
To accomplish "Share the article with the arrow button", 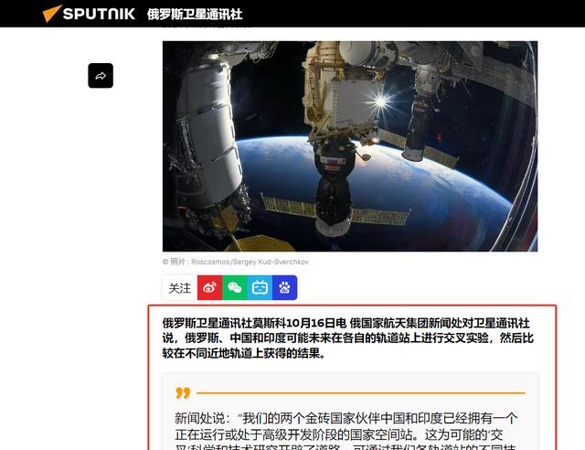I will point(101,76).
